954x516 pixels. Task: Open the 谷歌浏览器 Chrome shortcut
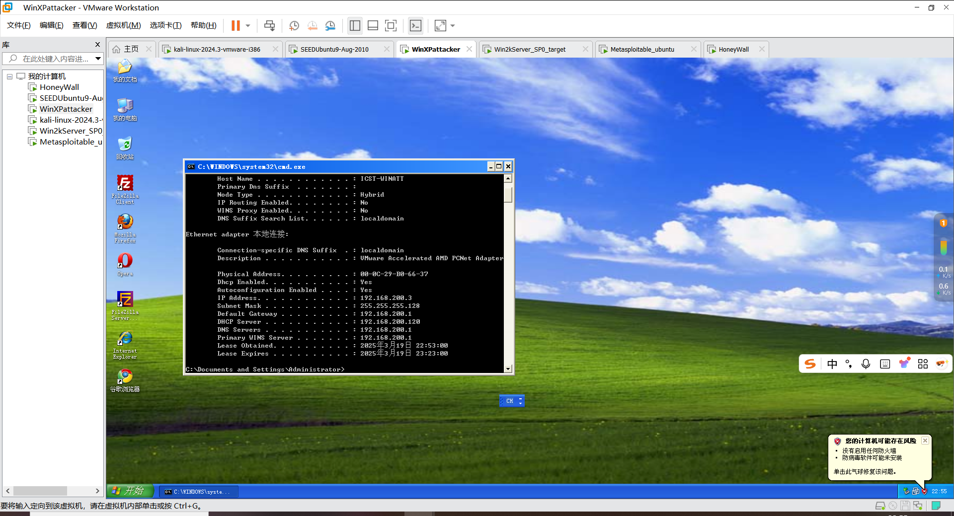[125, 380]
